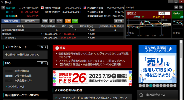
Task: Click the 重要 warning exclamation icon
Action: (57, 48)
